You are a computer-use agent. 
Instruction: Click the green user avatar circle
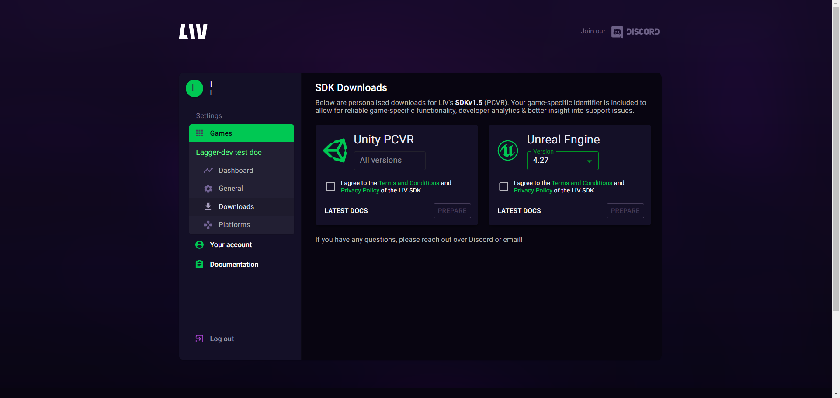pos(194,88)
